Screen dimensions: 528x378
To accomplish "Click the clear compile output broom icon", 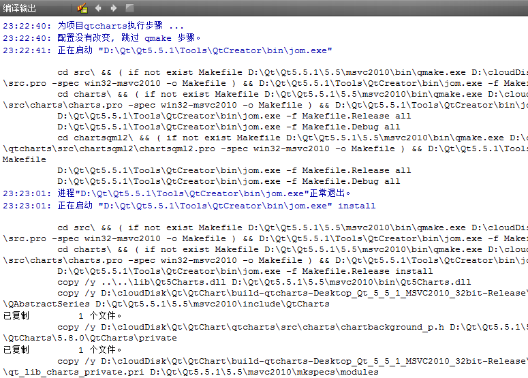I will pos(82,7).
